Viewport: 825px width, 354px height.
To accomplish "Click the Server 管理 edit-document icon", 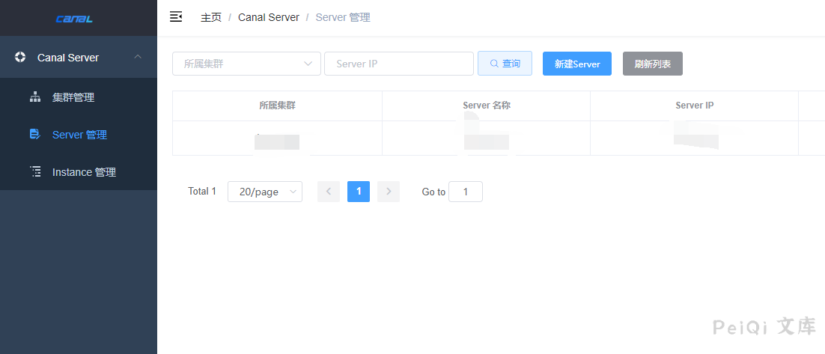I will [34, 135].
